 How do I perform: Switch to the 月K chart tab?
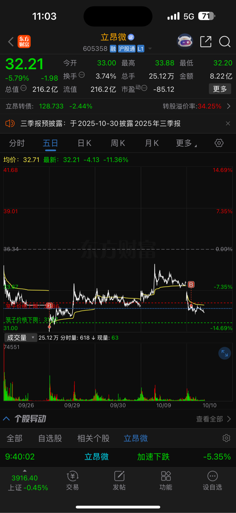coord(152,143)
